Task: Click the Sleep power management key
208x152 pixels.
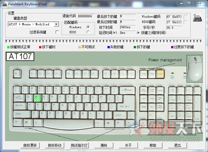Action: [152, 74]
